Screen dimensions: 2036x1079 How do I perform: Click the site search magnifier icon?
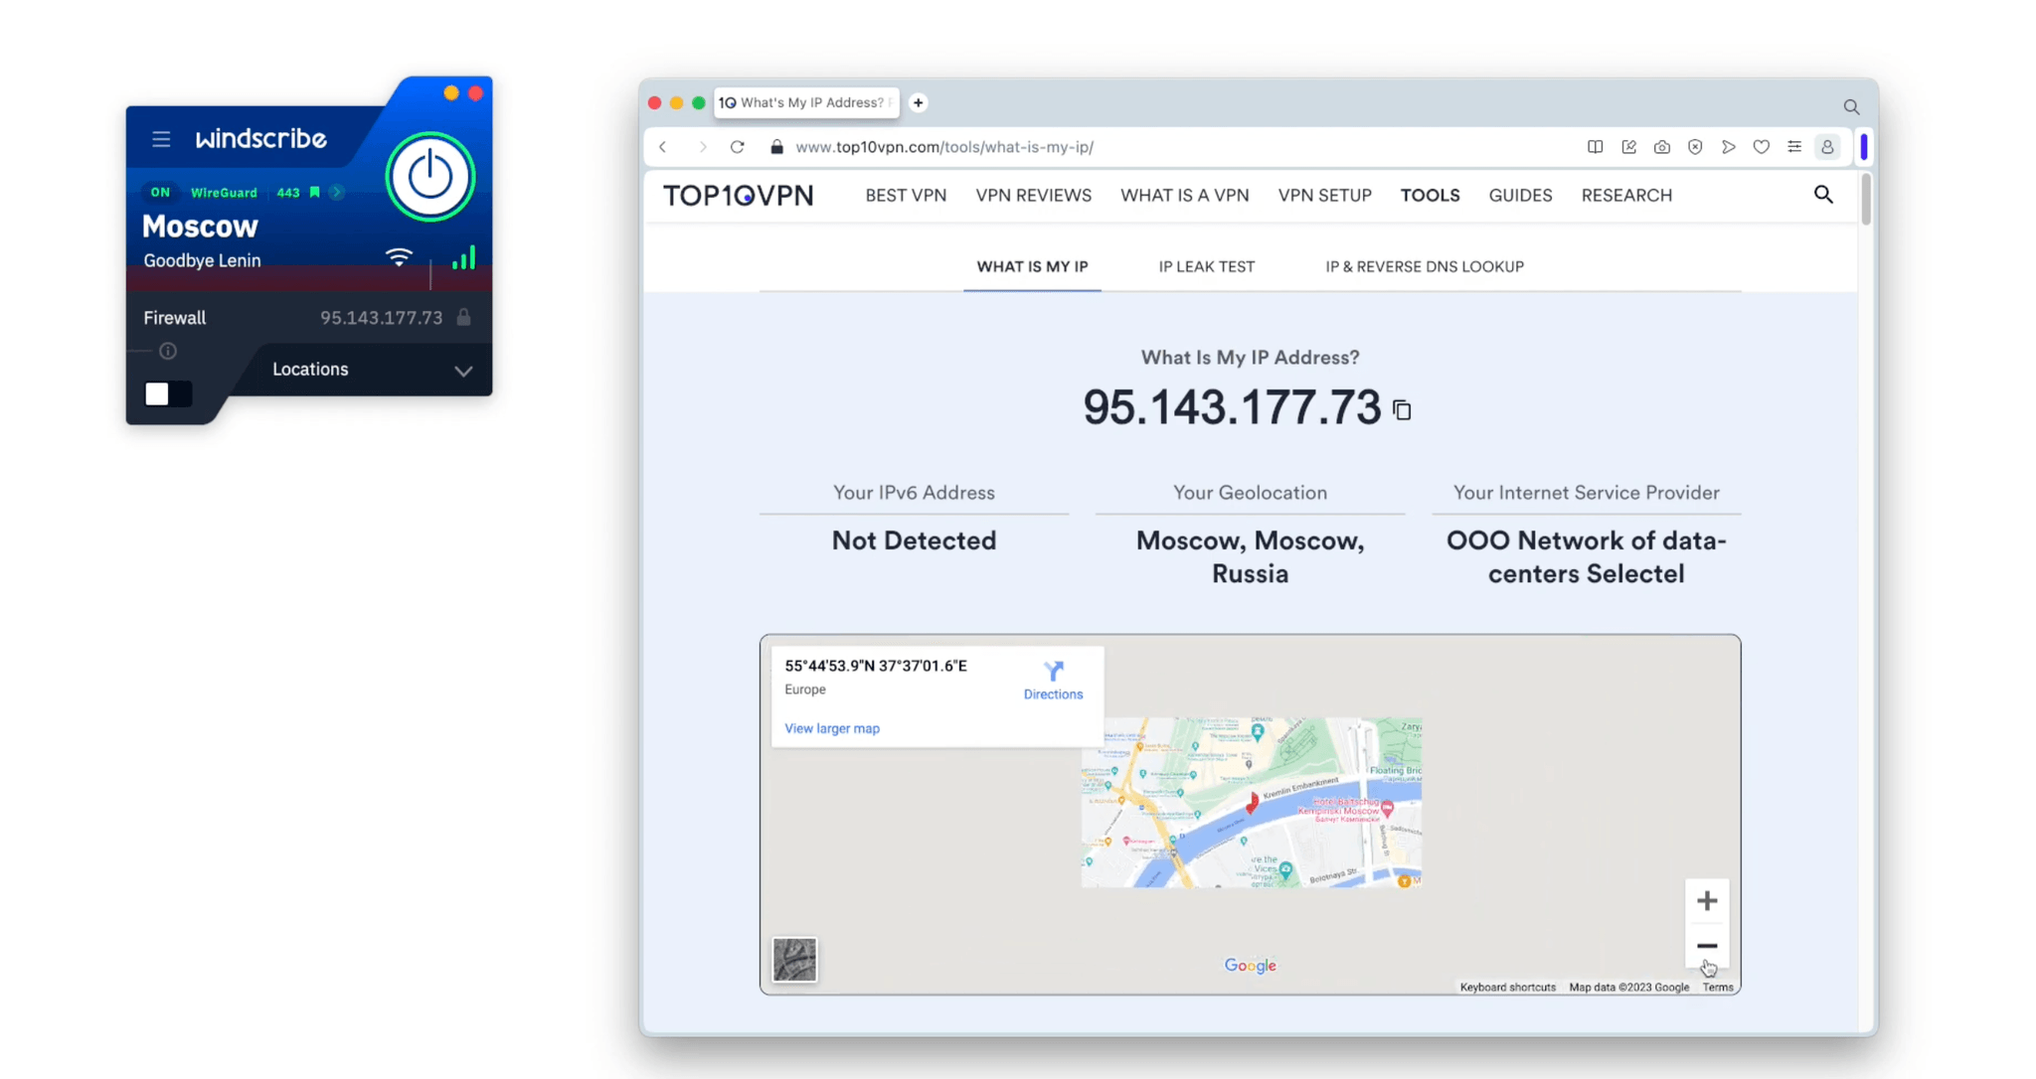pyautogui.click(x=1823, y=195)
